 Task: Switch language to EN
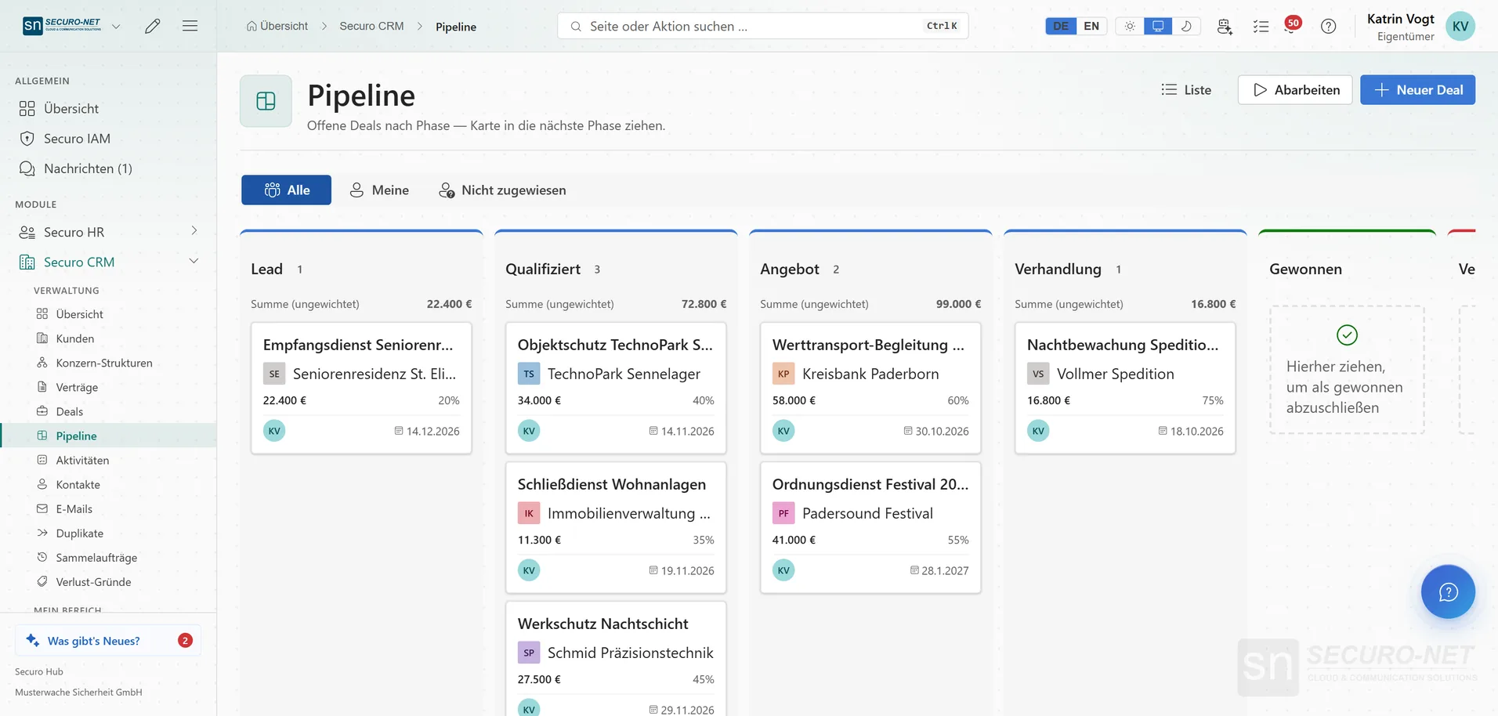[x=1091, y=26]
